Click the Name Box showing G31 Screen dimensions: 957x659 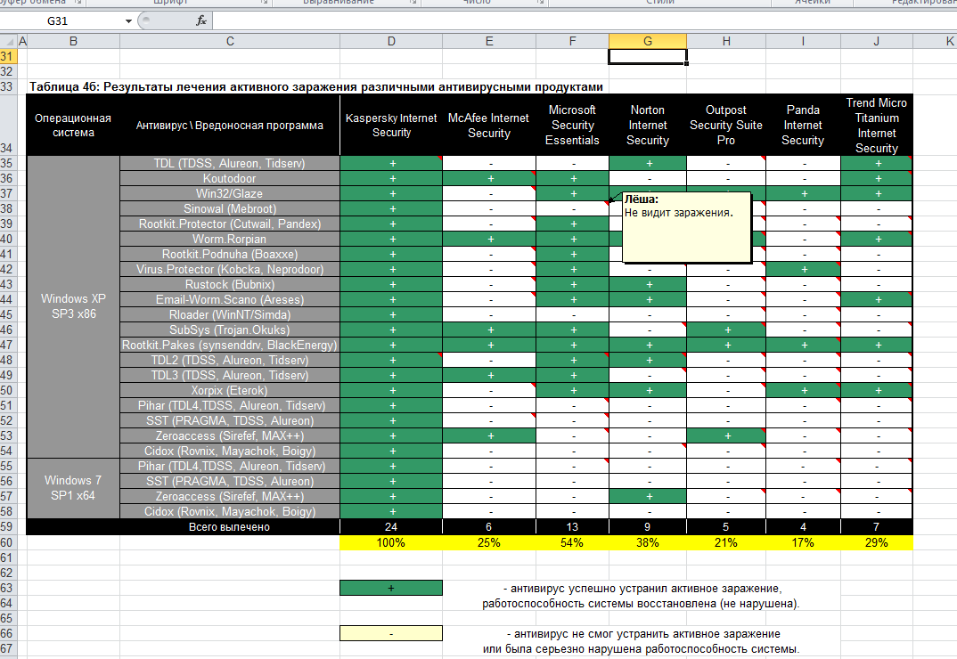tap(57, 21)
